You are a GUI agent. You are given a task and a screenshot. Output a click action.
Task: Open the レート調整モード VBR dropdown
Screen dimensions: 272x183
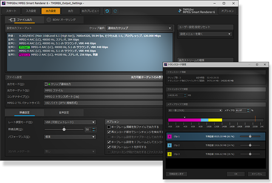pos(70,122)
